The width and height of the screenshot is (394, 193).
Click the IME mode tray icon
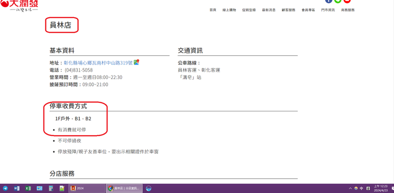coord(368,188)
